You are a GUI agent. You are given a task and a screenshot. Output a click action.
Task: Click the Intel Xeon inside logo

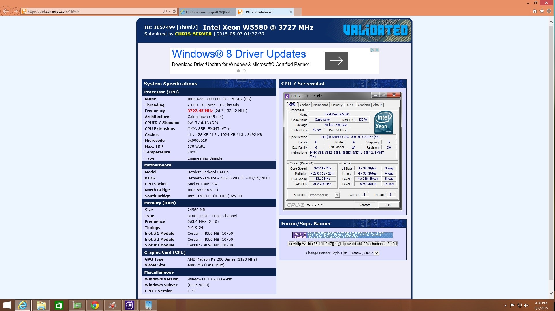[383, 122]
